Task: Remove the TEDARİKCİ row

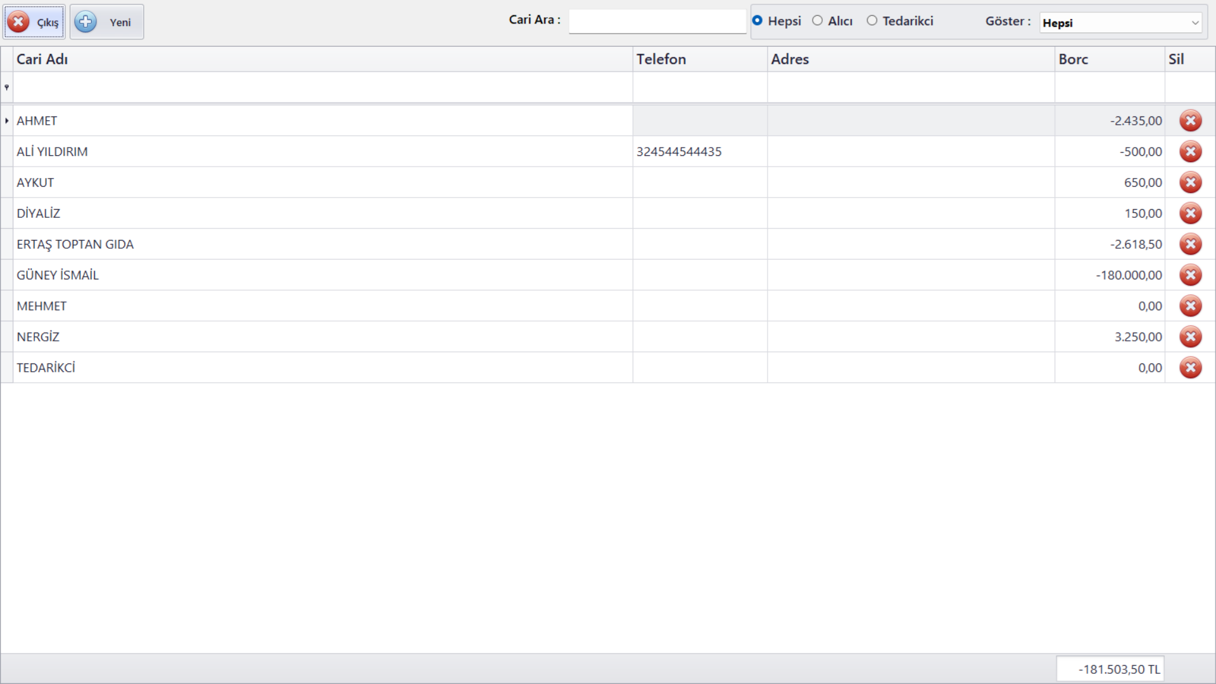Action: [1190, 367]
